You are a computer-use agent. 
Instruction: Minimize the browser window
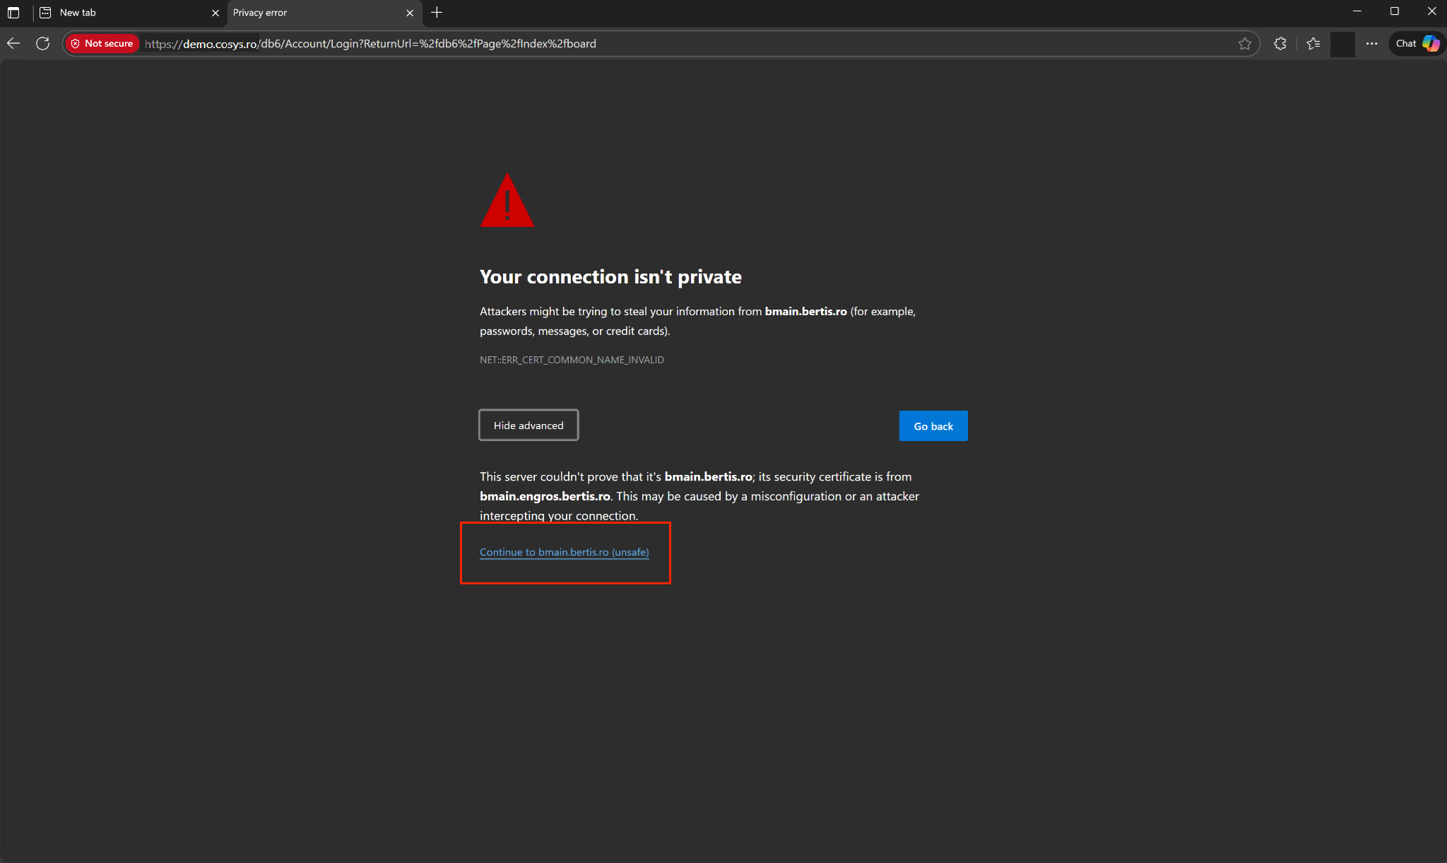[x=1357, y=11]
